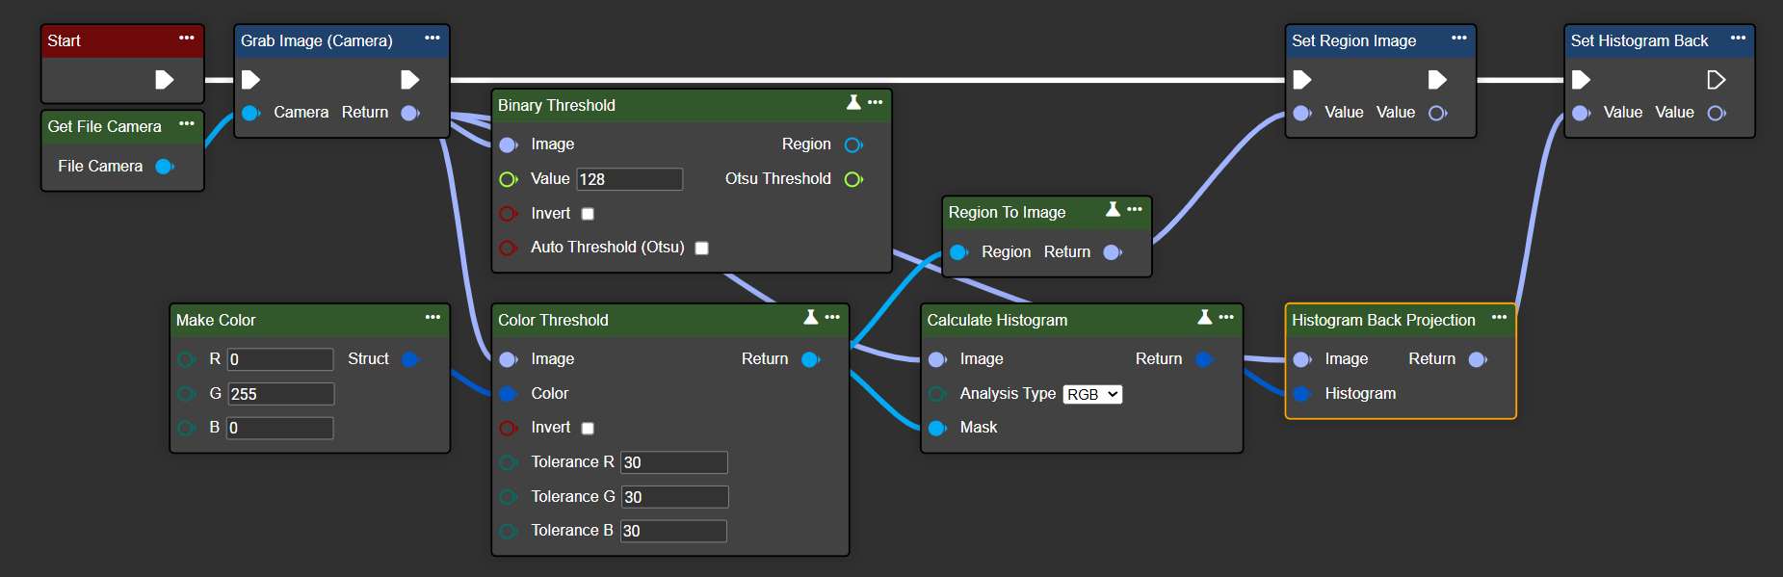Open the Get File Camera node menu

click(x=187, y=124)
